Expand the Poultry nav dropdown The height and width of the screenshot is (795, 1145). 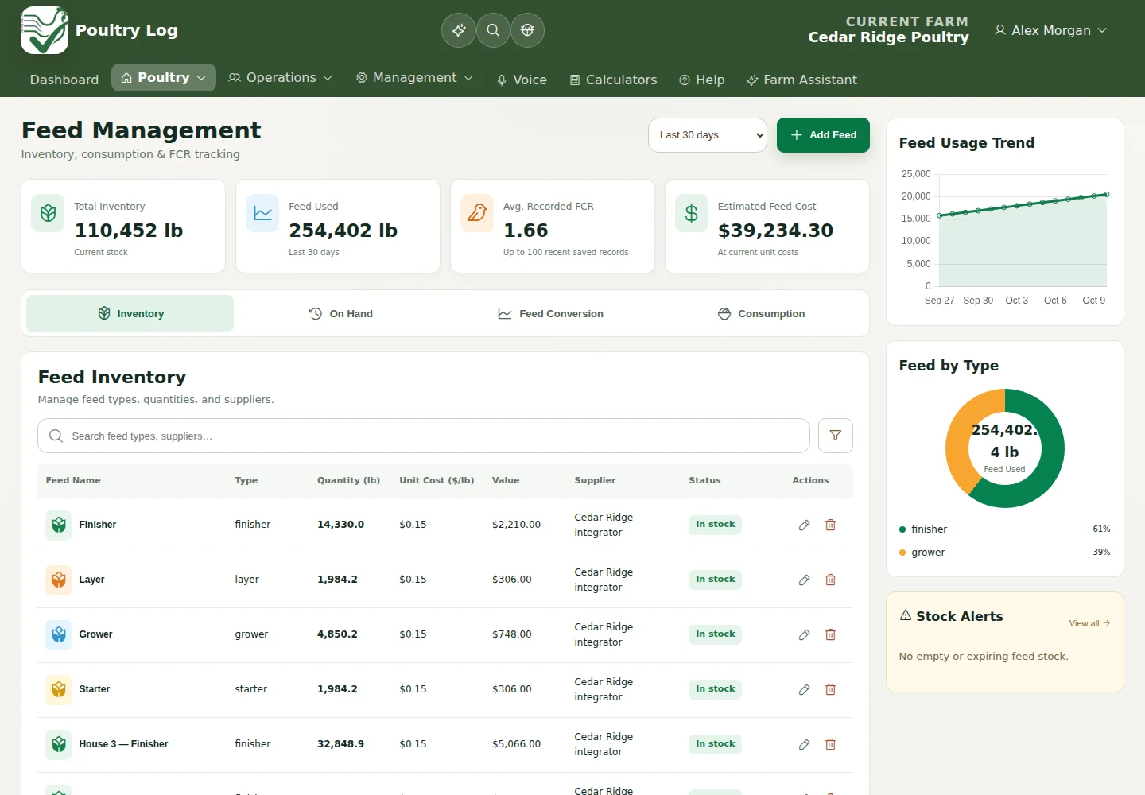[x=164, y=78]
